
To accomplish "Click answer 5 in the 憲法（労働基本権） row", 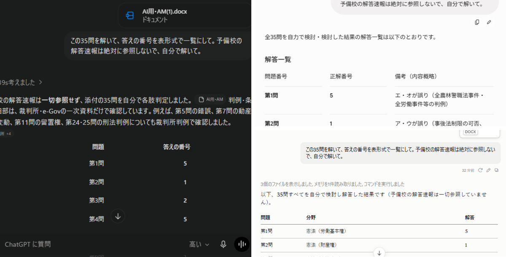I will [x=466, y=231].
